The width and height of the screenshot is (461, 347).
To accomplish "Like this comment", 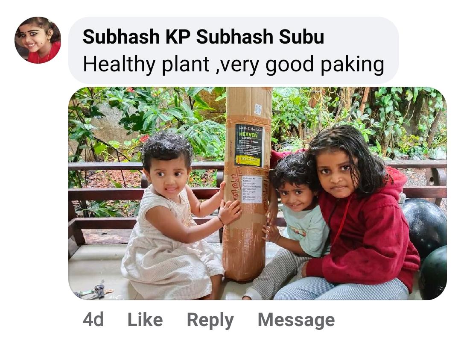I will coord(145,319).
